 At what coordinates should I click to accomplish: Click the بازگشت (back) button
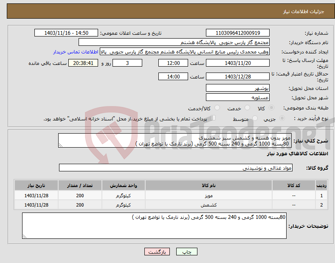(157, 252)
